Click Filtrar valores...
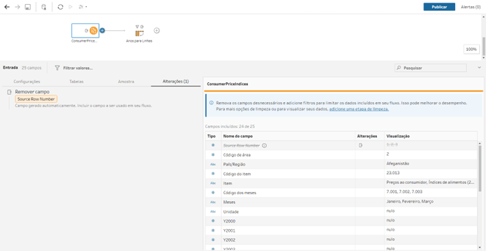Image resolution: width=486 pixels, height=251 pixels. click(x=74, y=68)
